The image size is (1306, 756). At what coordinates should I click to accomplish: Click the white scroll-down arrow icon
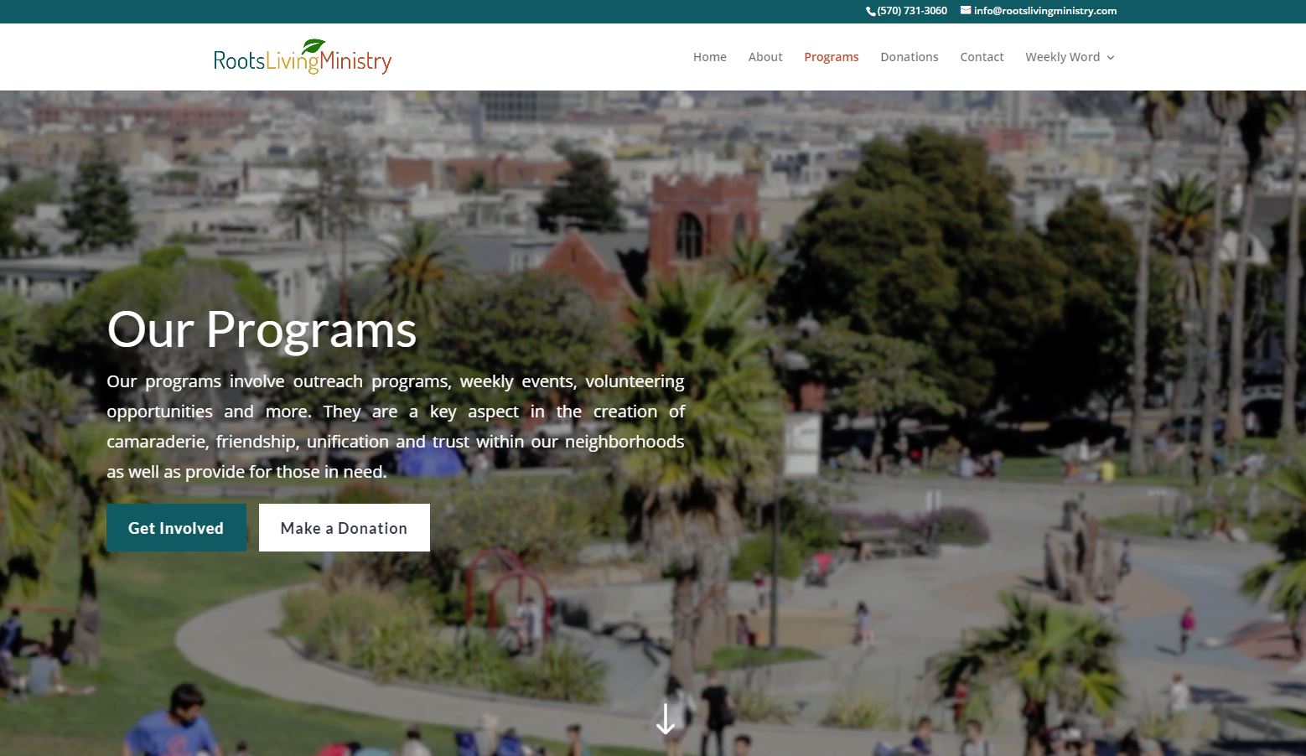point(666,719)
